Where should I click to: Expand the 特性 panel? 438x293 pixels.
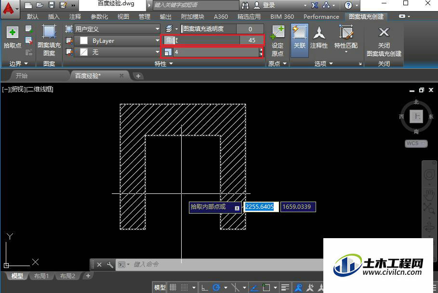[x=164, y=64]
